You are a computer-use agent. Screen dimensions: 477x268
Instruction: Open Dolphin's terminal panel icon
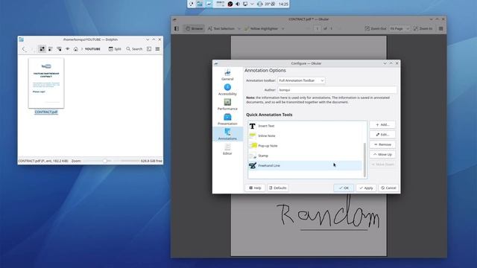pos(149,49)
